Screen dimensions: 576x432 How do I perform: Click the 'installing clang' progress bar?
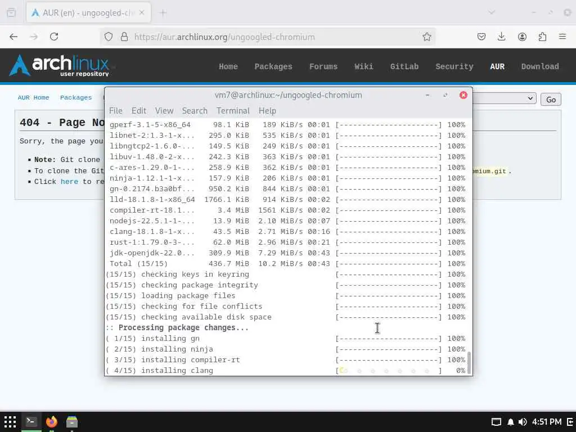[389, 371]
